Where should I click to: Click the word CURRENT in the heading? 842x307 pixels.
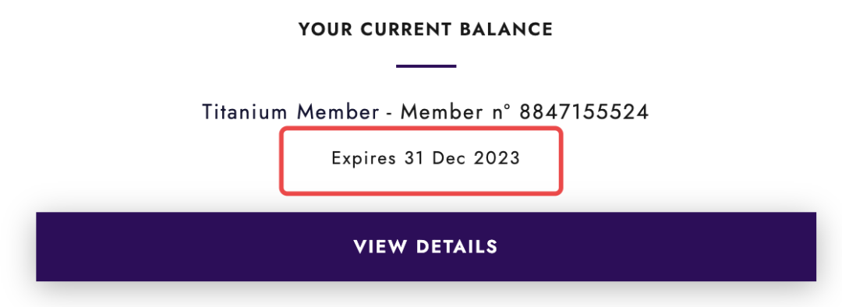tap(406, 29)
